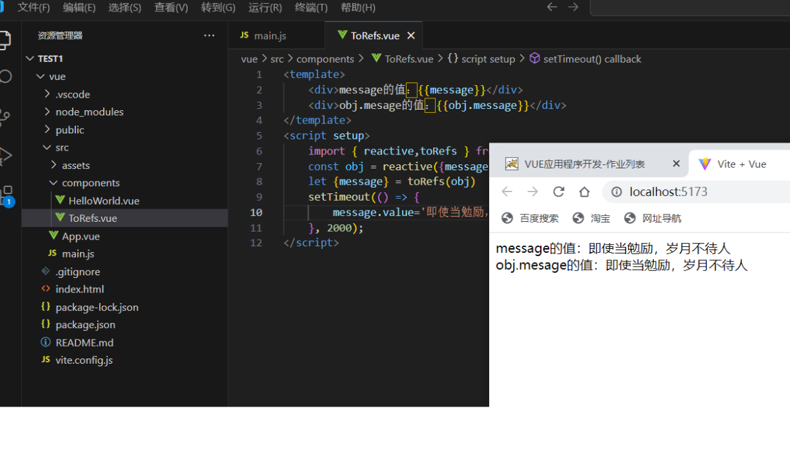This screenshot has width=790, height=472.
Task: Open the 编辑(E) menu
Action: tap(79, 7)
